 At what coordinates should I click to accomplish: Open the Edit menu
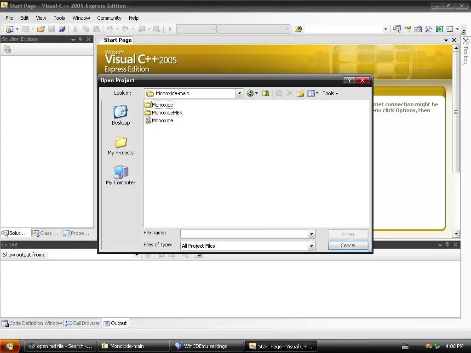(x=24, y=18)
